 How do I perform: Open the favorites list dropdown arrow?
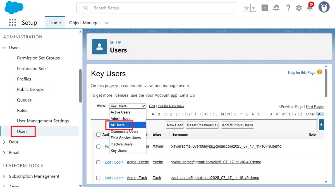(x=253, y=8)
